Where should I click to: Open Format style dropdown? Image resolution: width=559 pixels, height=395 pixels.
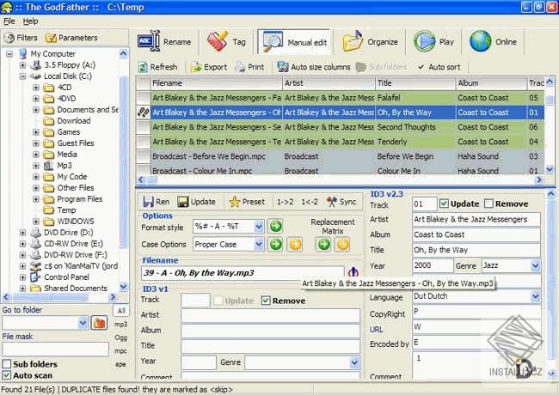tap(259, 227)
